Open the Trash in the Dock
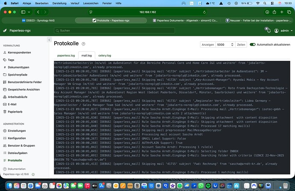 (x=286, y=186)
